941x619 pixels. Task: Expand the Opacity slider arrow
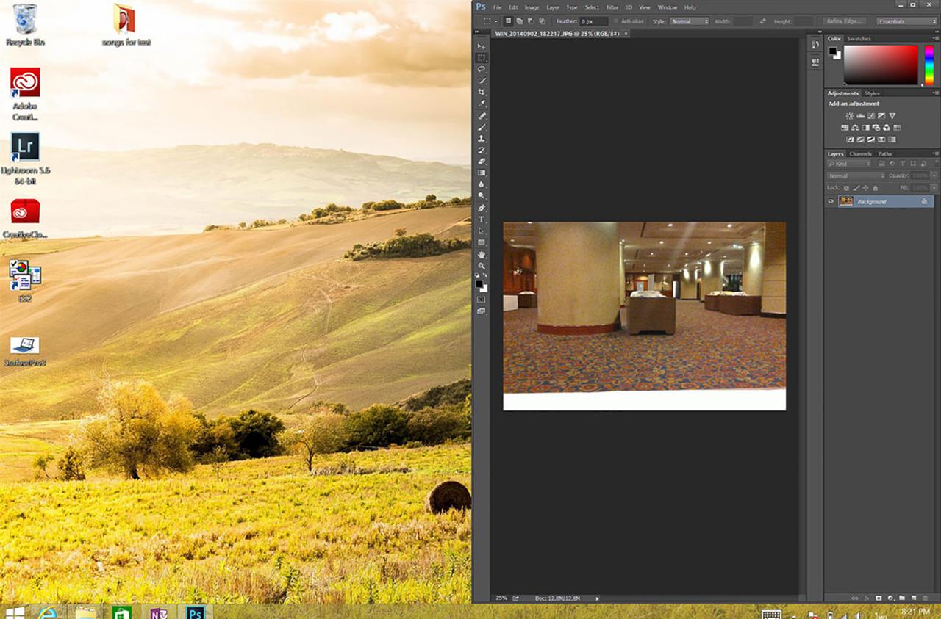(x=934, y=176)
